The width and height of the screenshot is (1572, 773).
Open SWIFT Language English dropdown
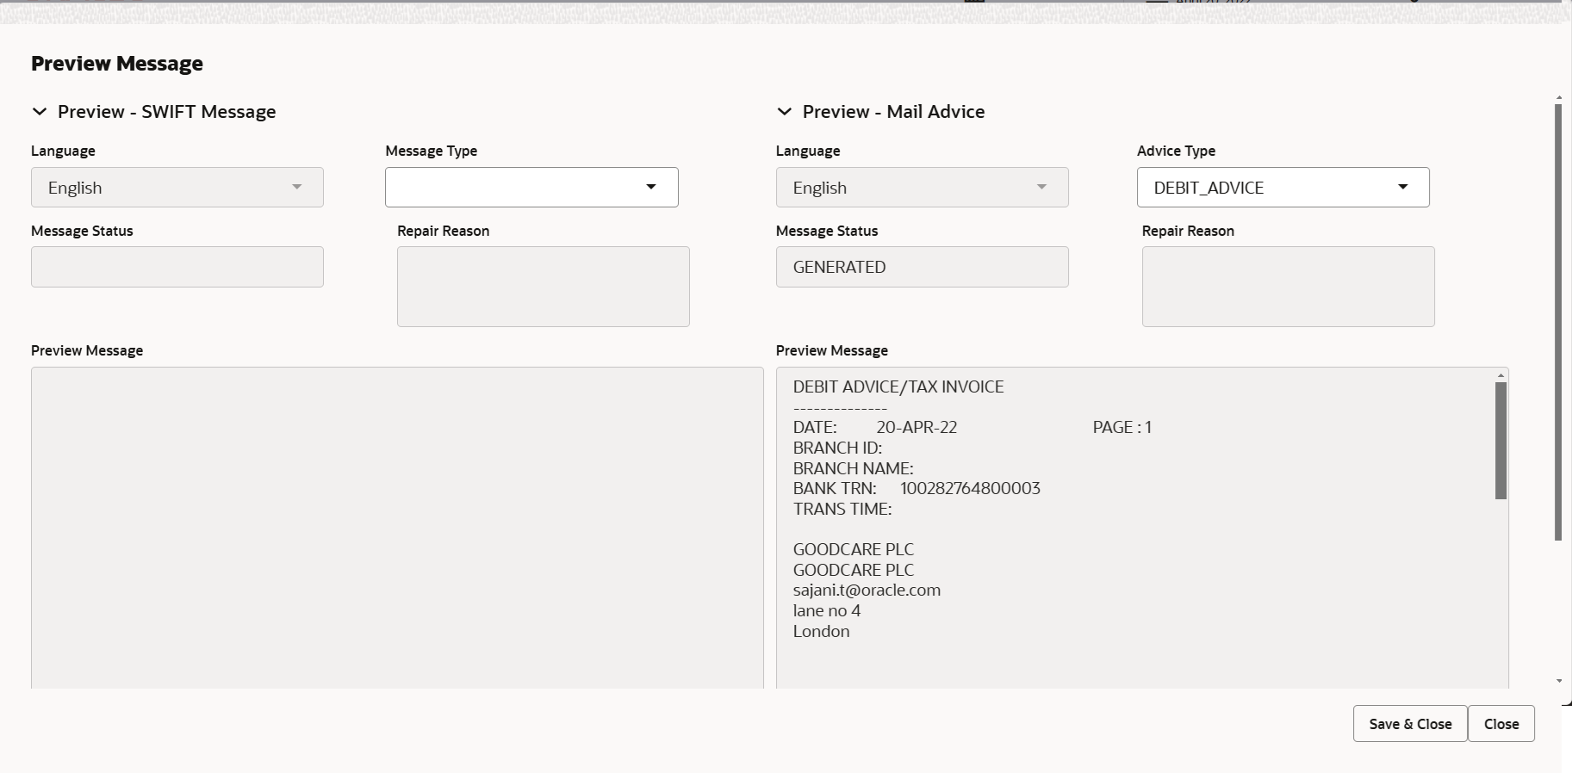click(177, 187)
